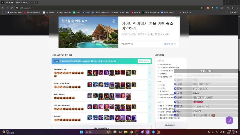Click Tahm Kench portrait in 빌지워터 미스 포츈 row

click(128, 73)
